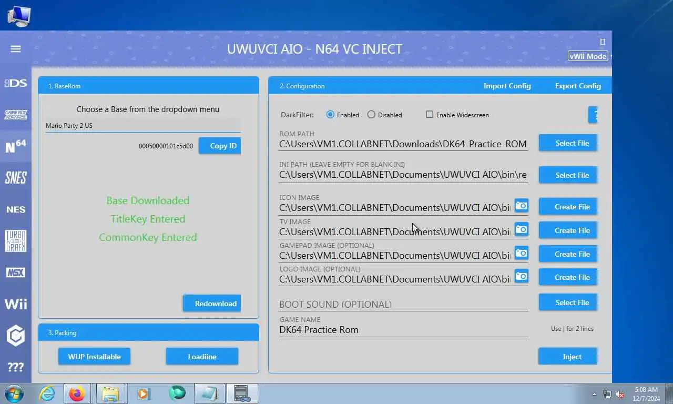Set DarkFilter to Enabled
The height and width of the screenshot is (404, 673).
[343, 115]
